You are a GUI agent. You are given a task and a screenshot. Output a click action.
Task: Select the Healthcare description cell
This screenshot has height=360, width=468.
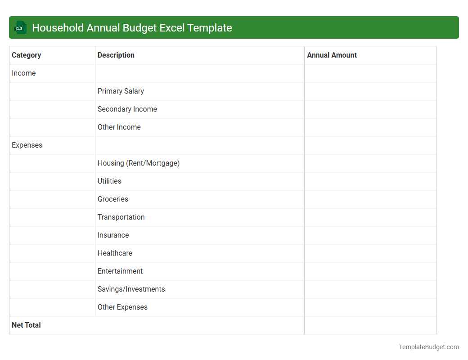(x=115, y=253)
